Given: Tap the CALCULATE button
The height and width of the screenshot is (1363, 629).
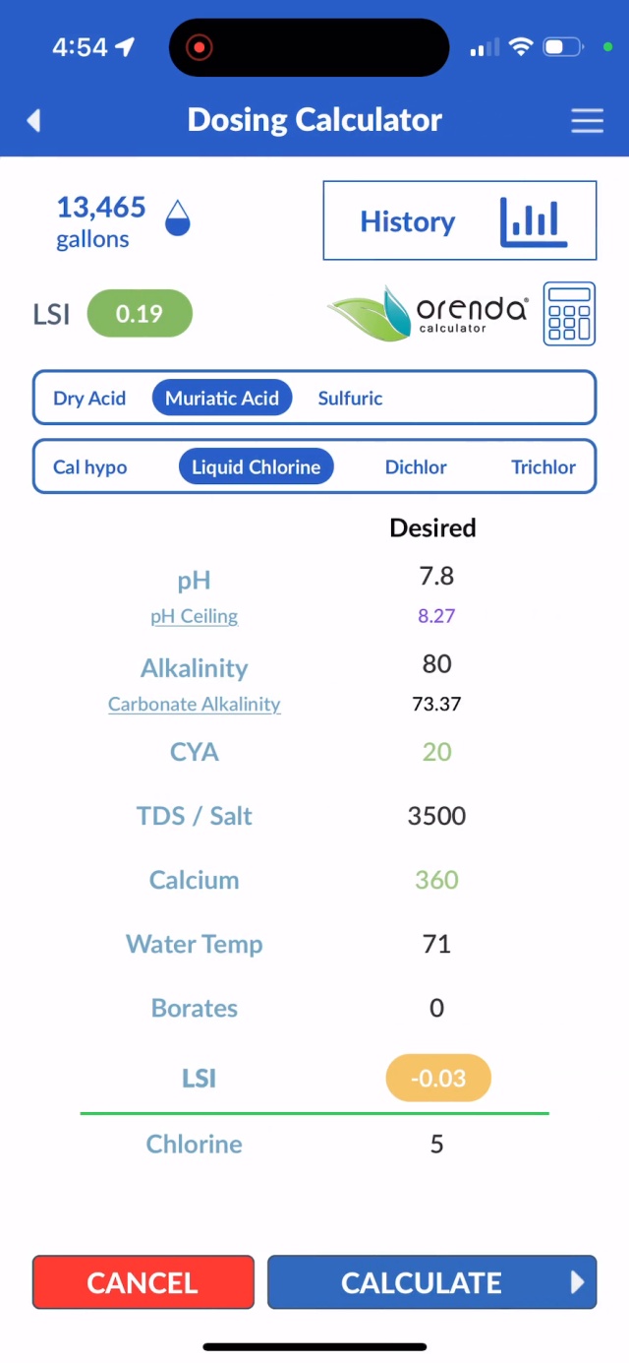Looking at the screenshot, I should click(431, 1282).
